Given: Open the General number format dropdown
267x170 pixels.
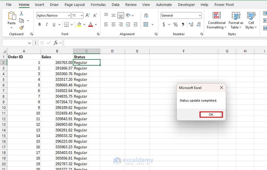Looking at the screenshot, I should pos(200,16).
